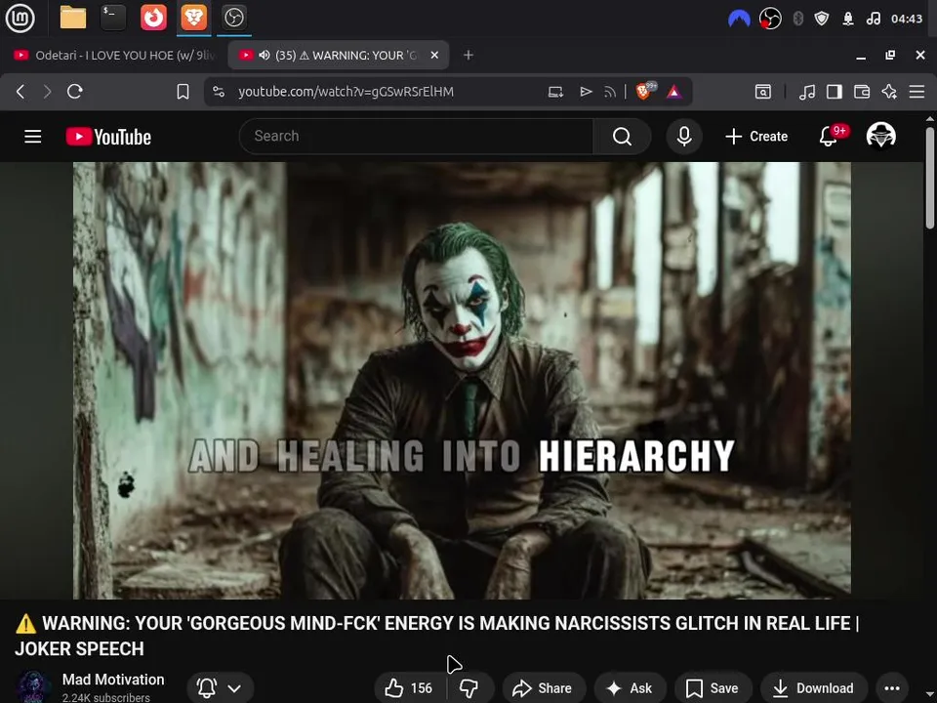Open the Brave Wallet

click(862, 92)
